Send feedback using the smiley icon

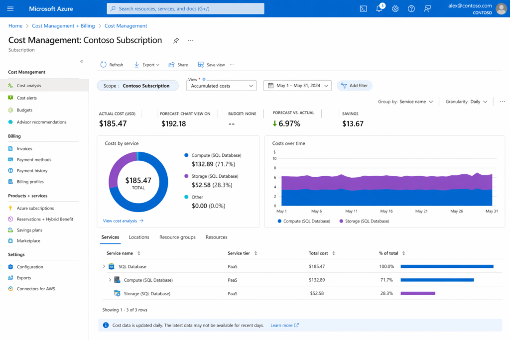(x=427, y=8)
